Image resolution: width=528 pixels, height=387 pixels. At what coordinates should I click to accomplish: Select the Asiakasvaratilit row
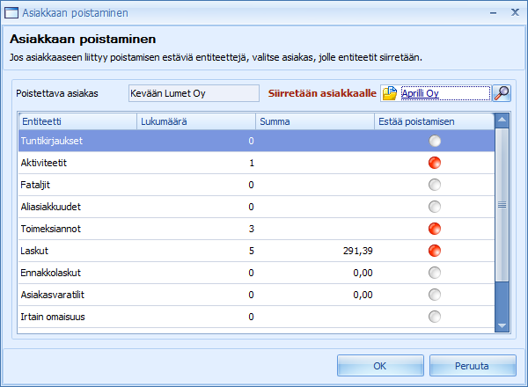[x=257, y=295]
